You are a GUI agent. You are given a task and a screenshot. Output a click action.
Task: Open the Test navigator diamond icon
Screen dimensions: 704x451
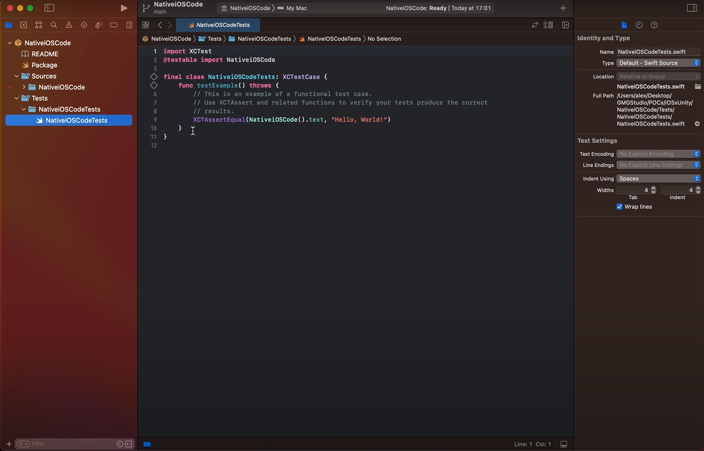pos(84,25)
